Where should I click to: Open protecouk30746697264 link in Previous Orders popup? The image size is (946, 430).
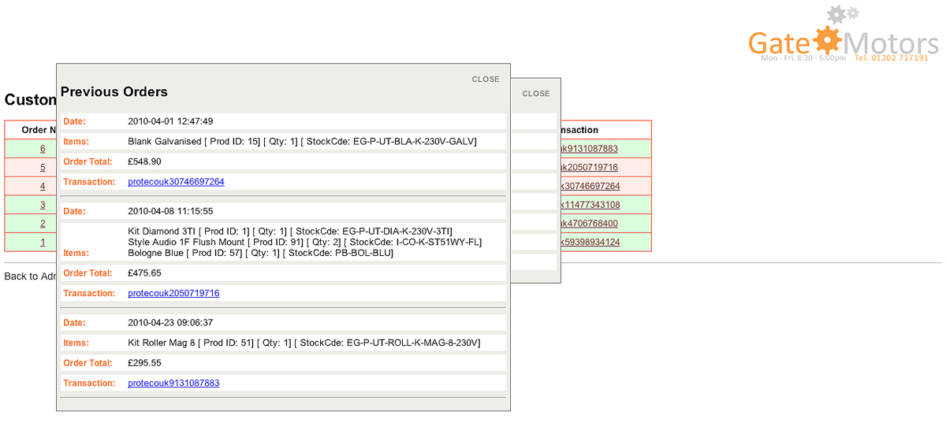click(x=176, y=182)
